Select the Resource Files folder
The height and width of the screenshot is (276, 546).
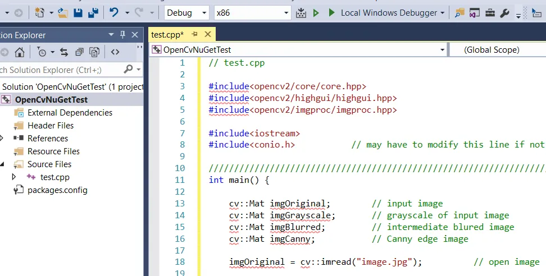53,151
